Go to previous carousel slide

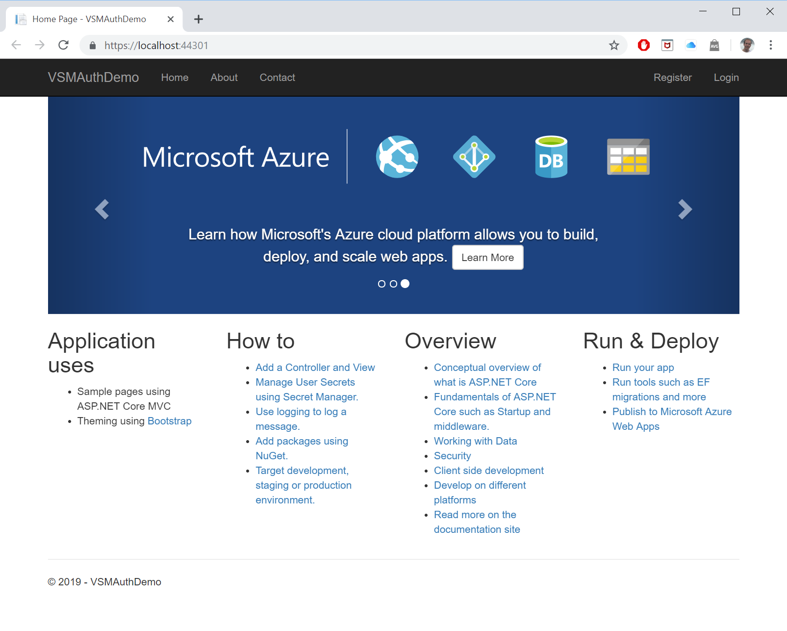[102, 210]
